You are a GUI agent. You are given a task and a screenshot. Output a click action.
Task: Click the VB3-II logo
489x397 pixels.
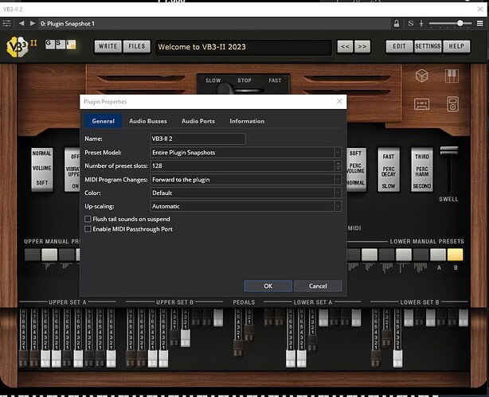(18, 47)
